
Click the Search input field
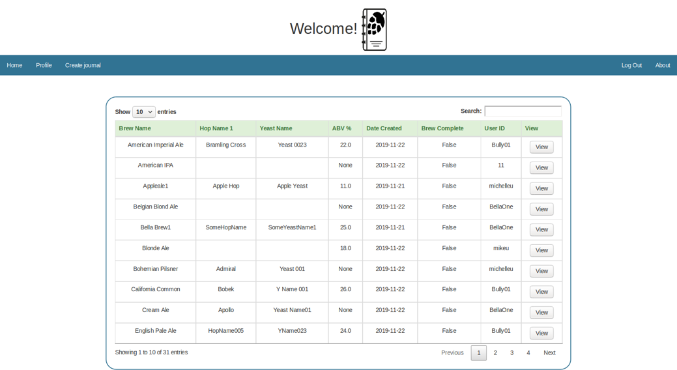pos(523,111)
